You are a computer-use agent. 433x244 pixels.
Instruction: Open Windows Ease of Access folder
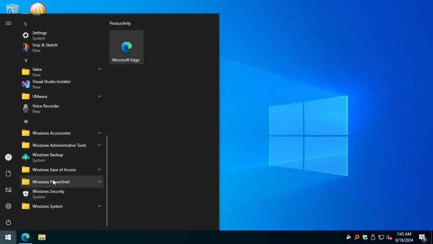[62, 169]
